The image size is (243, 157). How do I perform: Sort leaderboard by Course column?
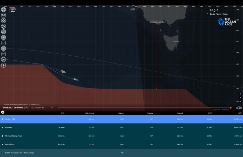pos(150,113)
